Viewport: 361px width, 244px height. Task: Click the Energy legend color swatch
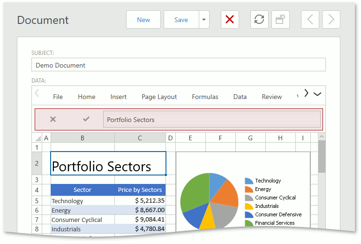pyautogui.click(x=249, y=190)
